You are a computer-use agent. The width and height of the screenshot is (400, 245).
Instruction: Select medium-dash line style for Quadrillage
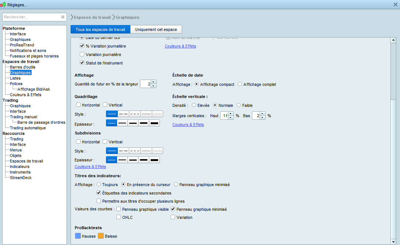click(135, 114)
